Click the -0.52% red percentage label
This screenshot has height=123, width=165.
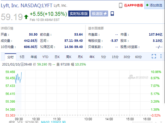(x=155, y=116)
